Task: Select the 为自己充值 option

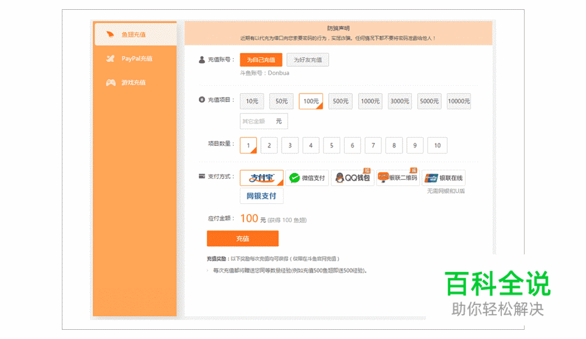Action: click(261, 60)
